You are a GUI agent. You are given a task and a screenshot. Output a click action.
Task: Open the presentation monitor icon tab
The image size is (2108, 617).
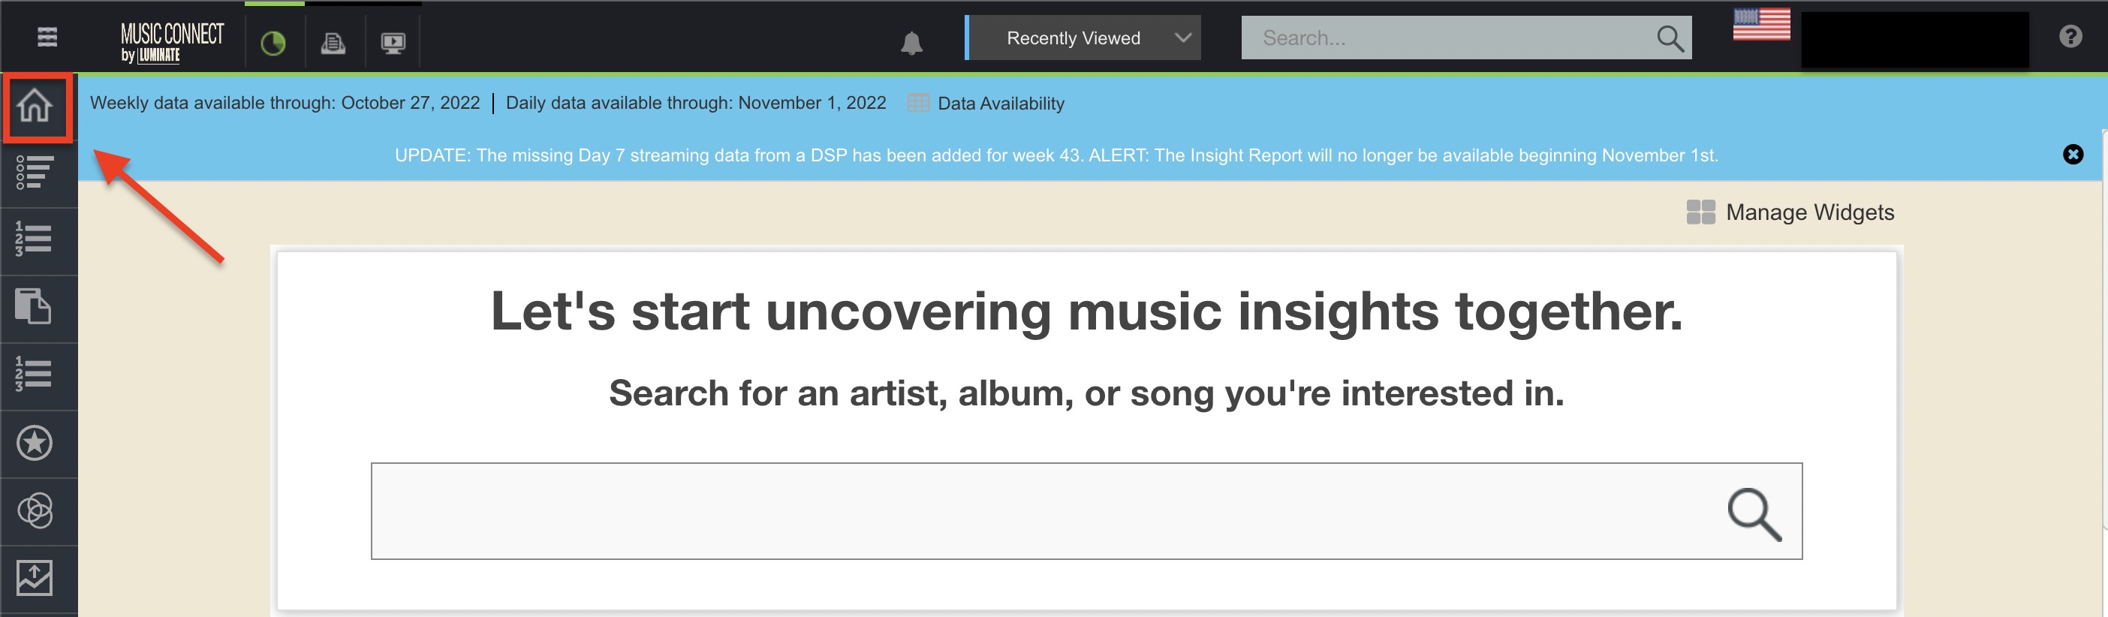pyautogui.click(x=393, y=44)
